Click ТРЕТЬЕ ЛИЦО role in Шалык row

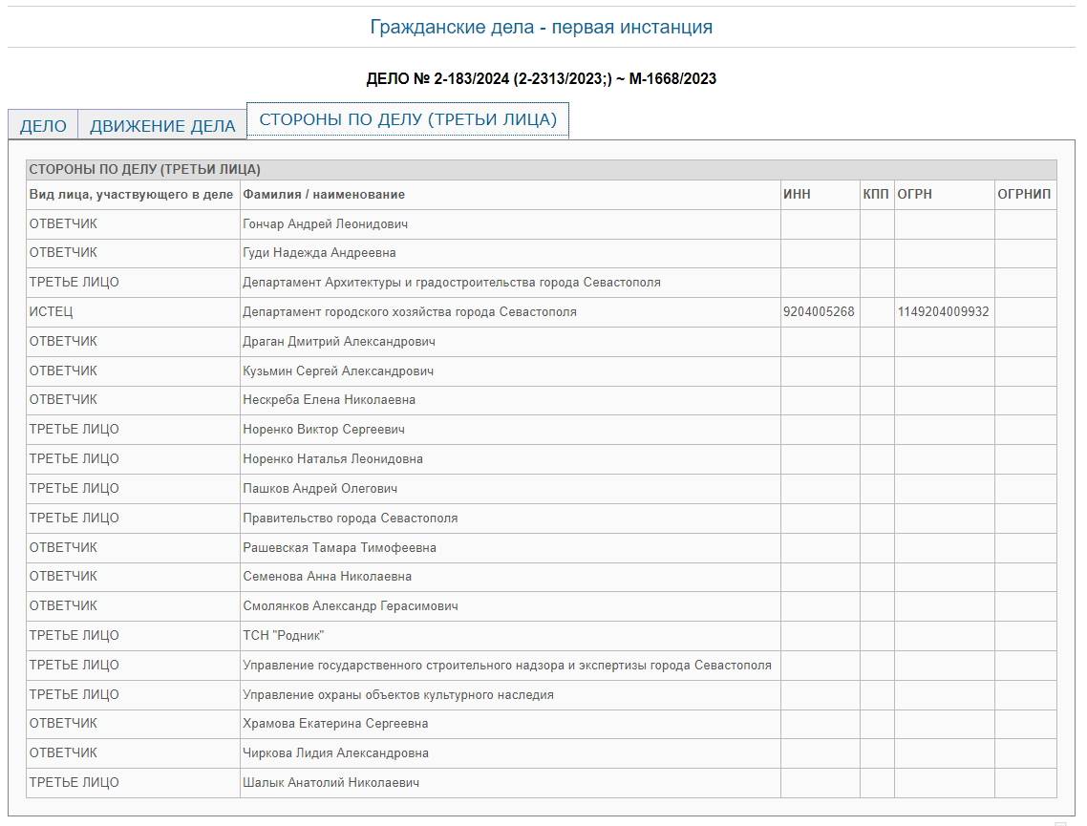[x=75, y=783]
